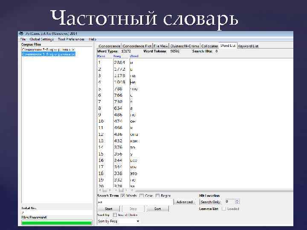Toggle the Words checkbox

point(123,195)
